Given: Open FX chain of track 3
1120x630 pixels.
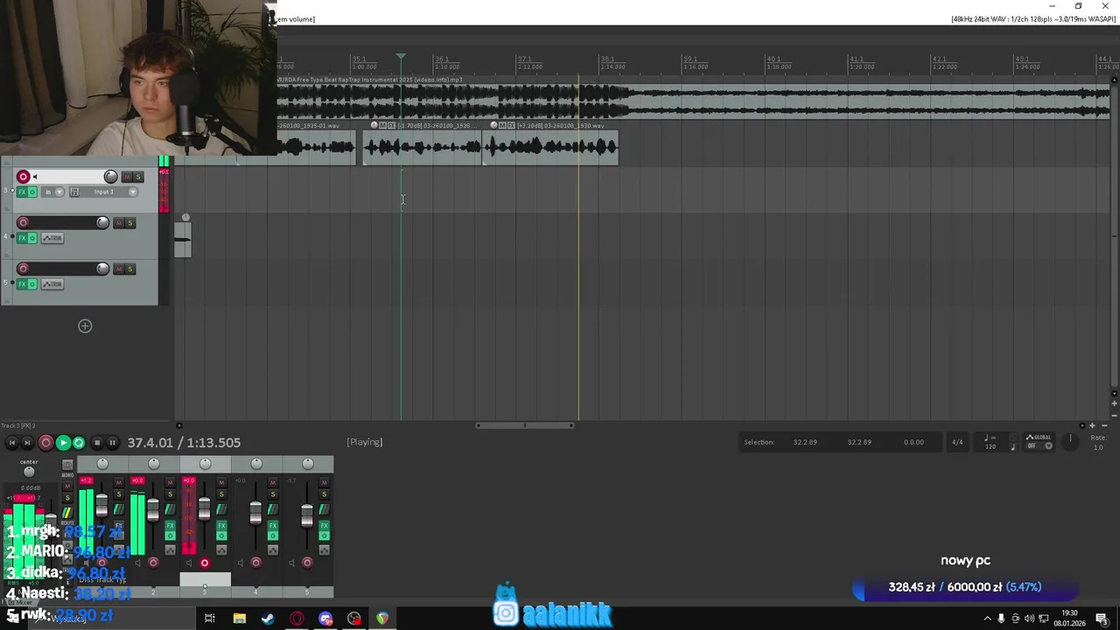Looking at the screenshot, I should coord(22,192).
